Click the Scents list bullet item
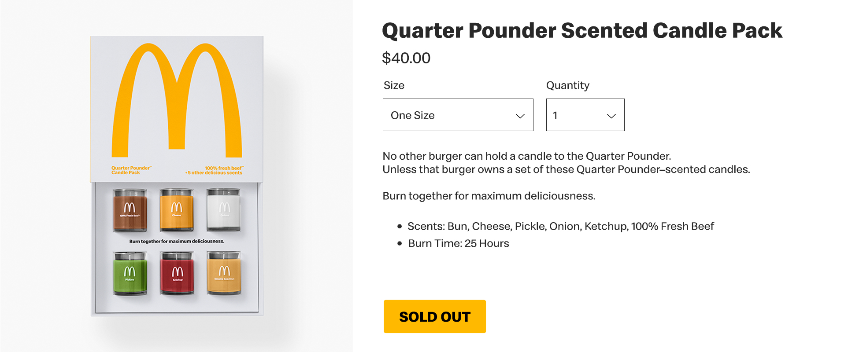 pyautogui.click(x=560, y=226)
